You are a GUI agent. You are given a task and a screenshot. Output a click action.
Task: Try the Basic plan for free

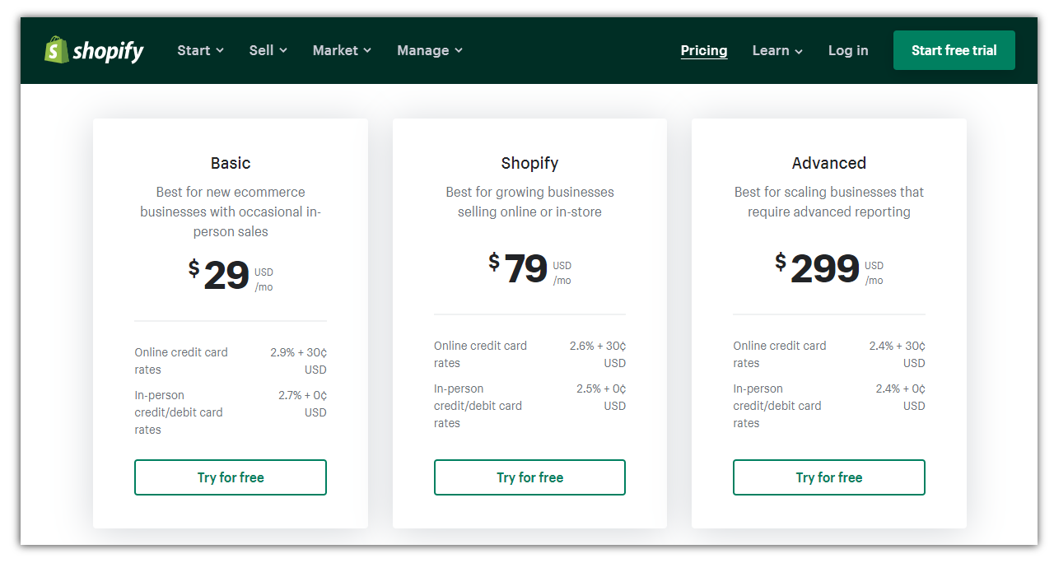tap(231, 477)
